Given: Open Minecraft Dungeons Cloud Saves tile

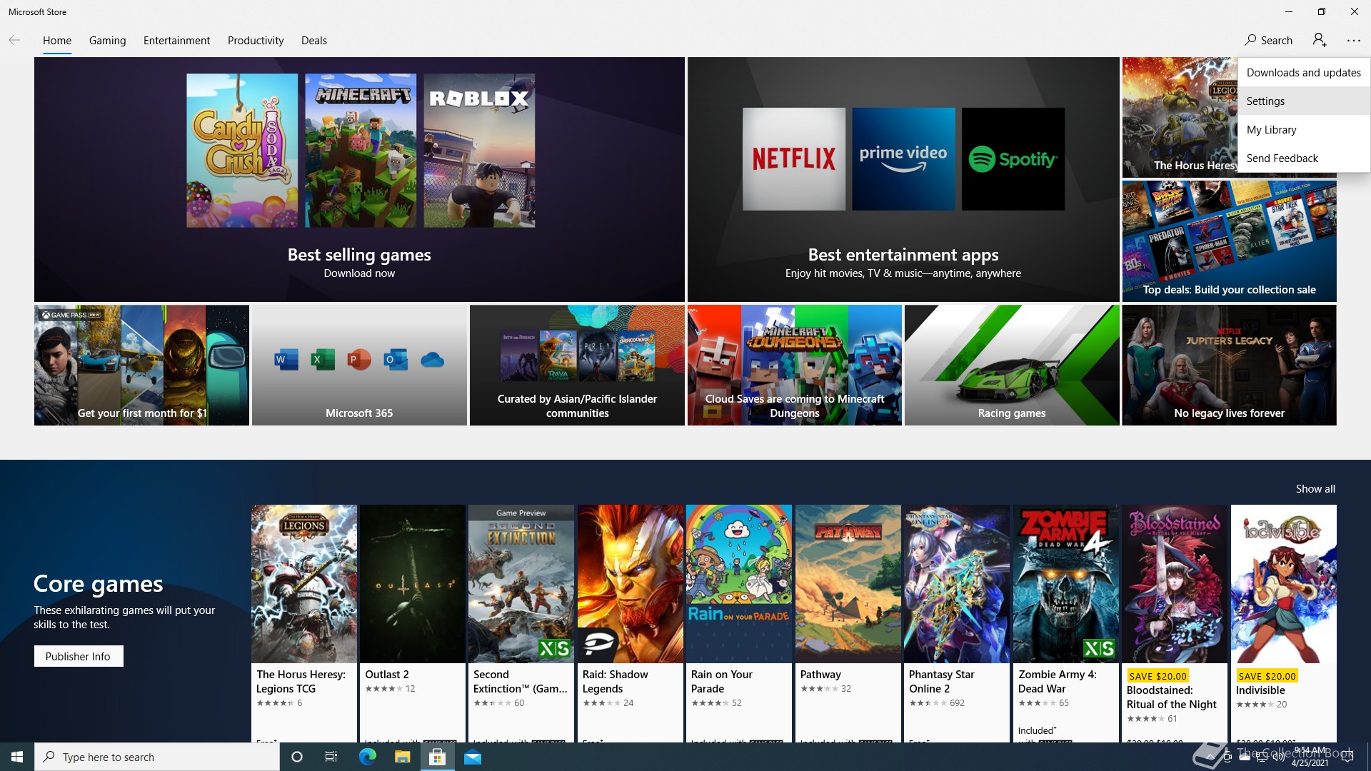Looking at the screenshot, I should pos(795,366).
